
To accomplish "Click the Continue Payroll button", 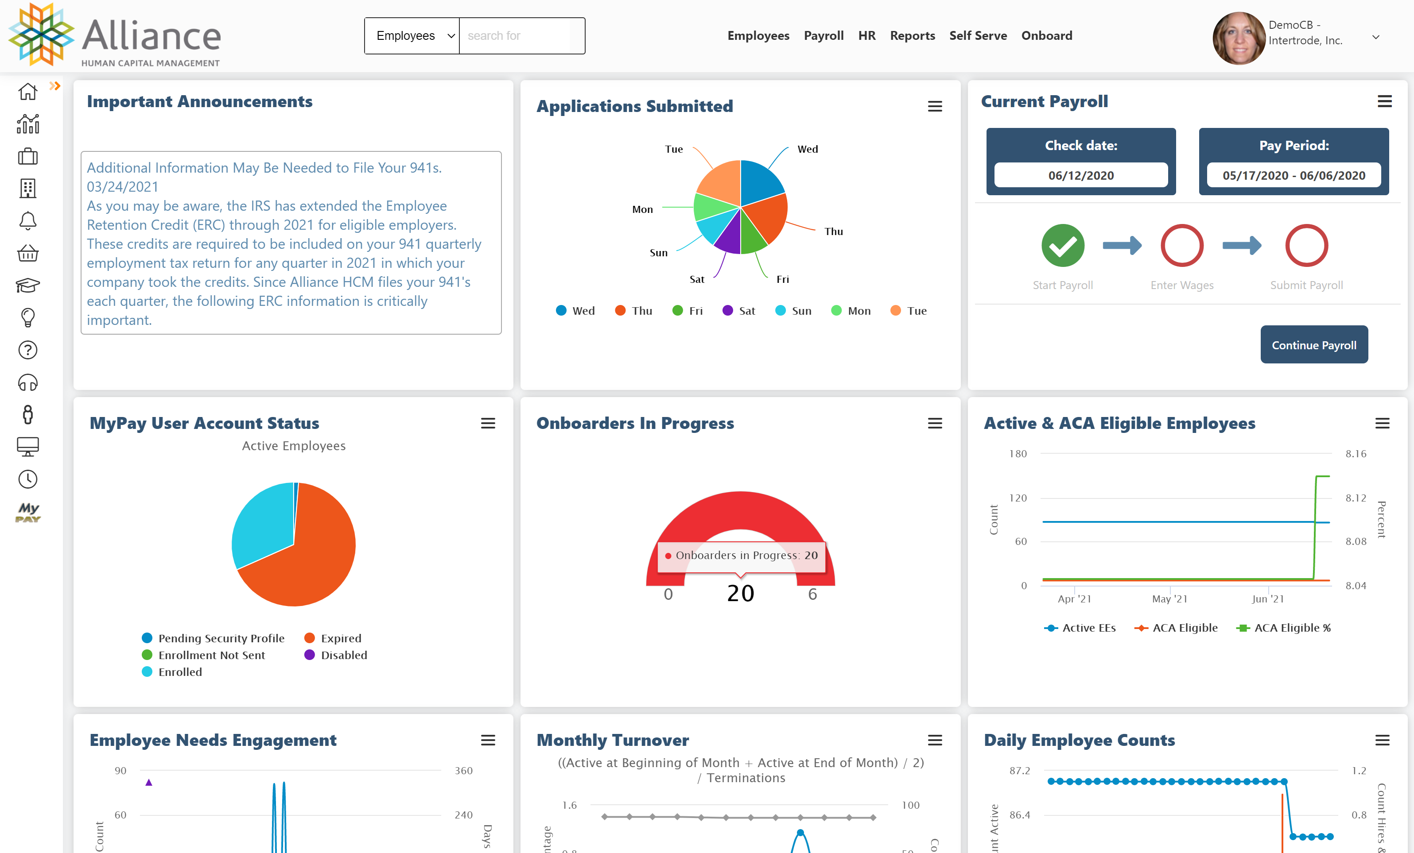I will (x=1313, y=344).
